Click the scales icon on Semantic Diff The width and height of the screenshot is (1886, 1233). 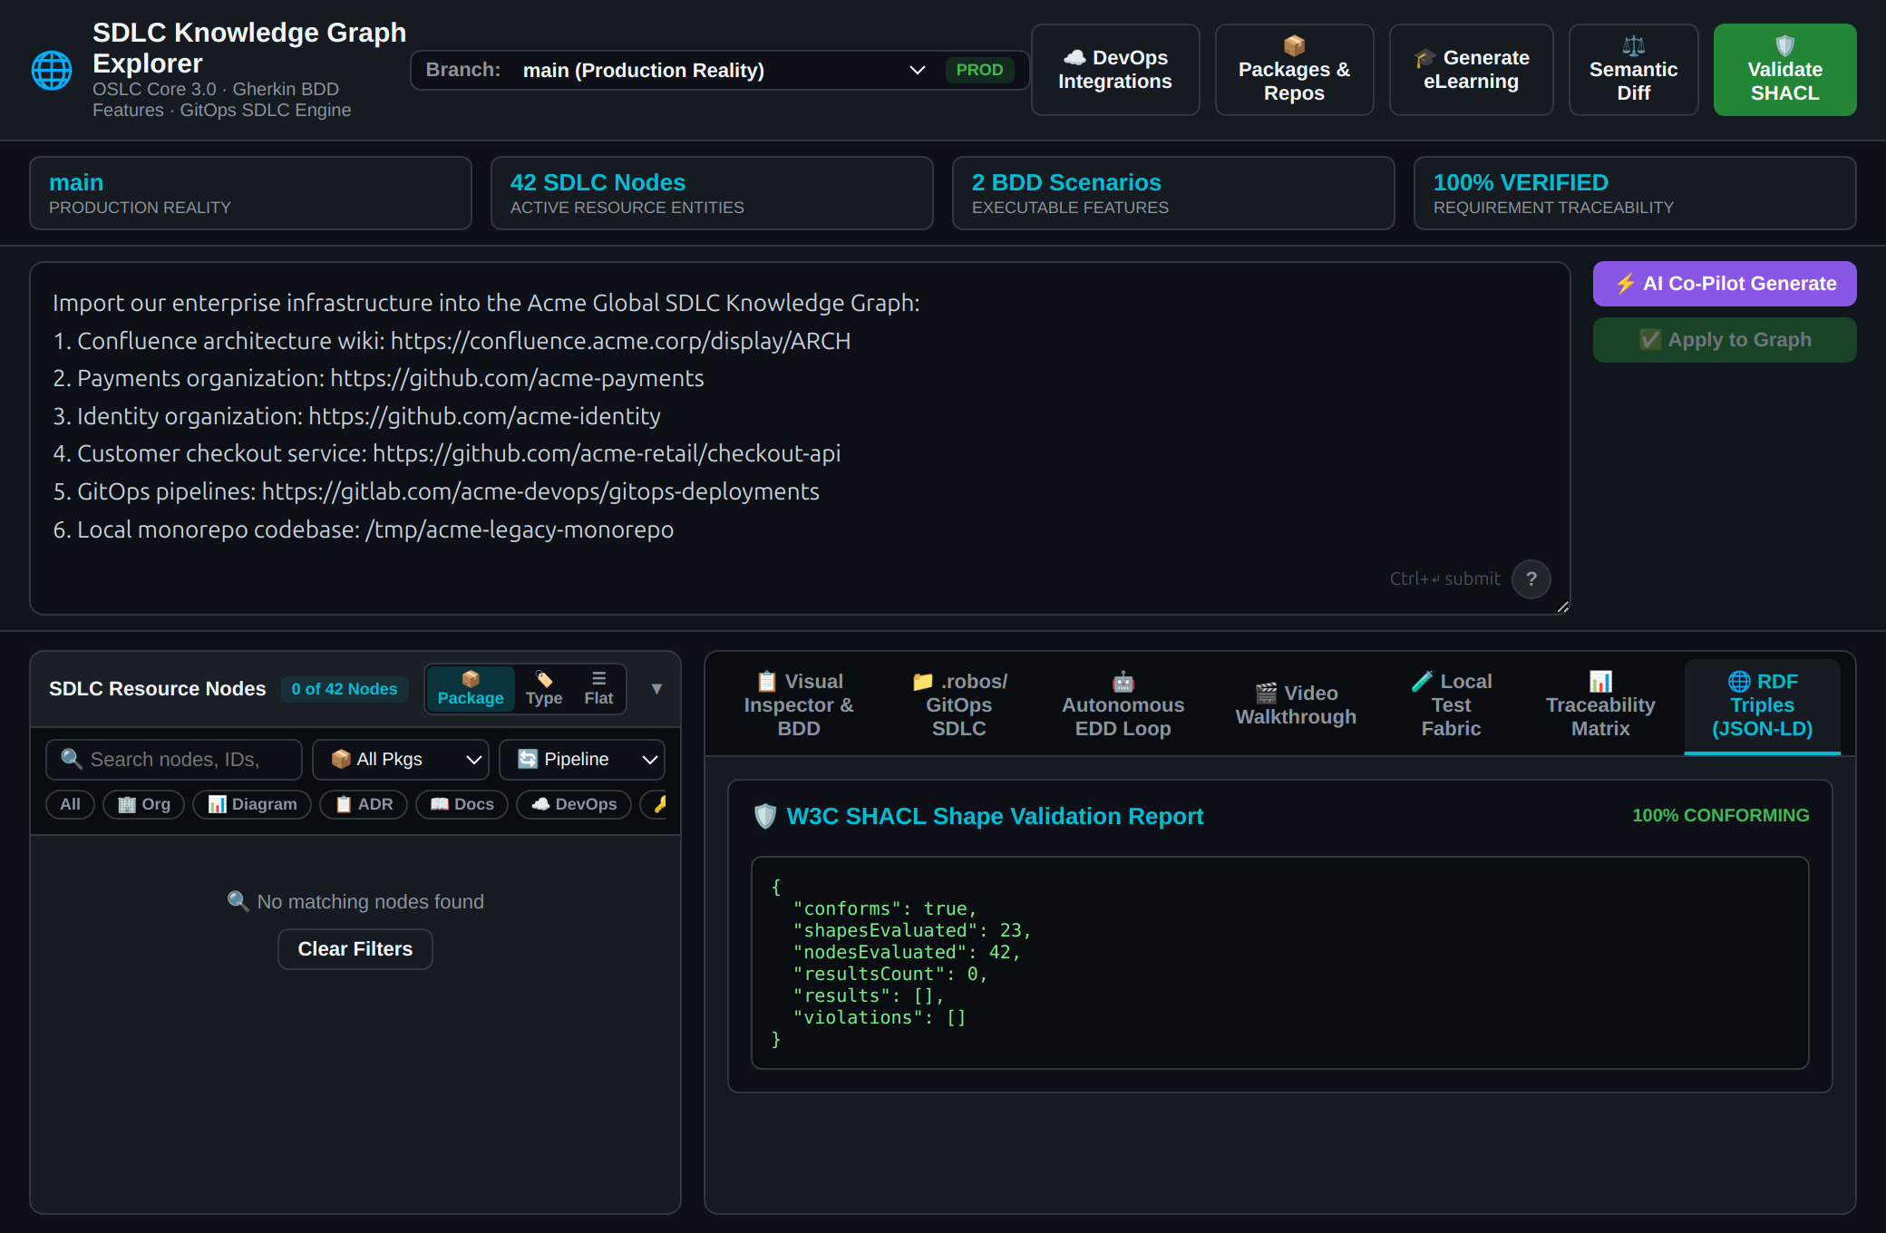click(x=1633, y=45)
